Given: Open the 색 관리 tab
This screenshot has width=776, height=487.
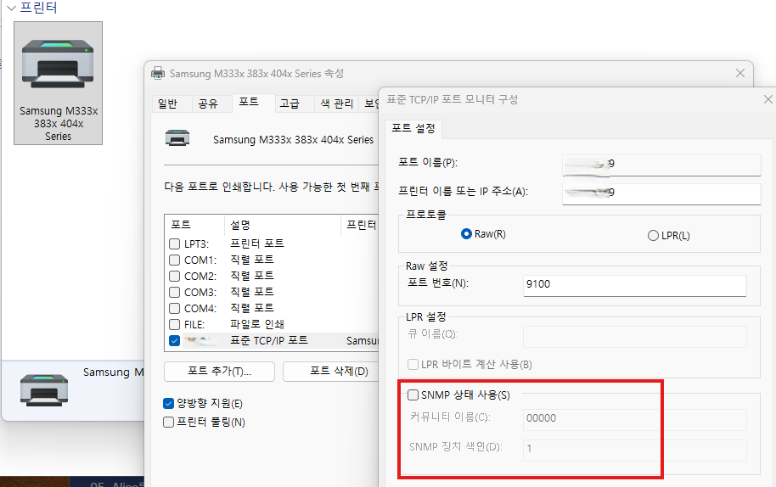Looking at the screenshot, I should (x=336, y=104).
